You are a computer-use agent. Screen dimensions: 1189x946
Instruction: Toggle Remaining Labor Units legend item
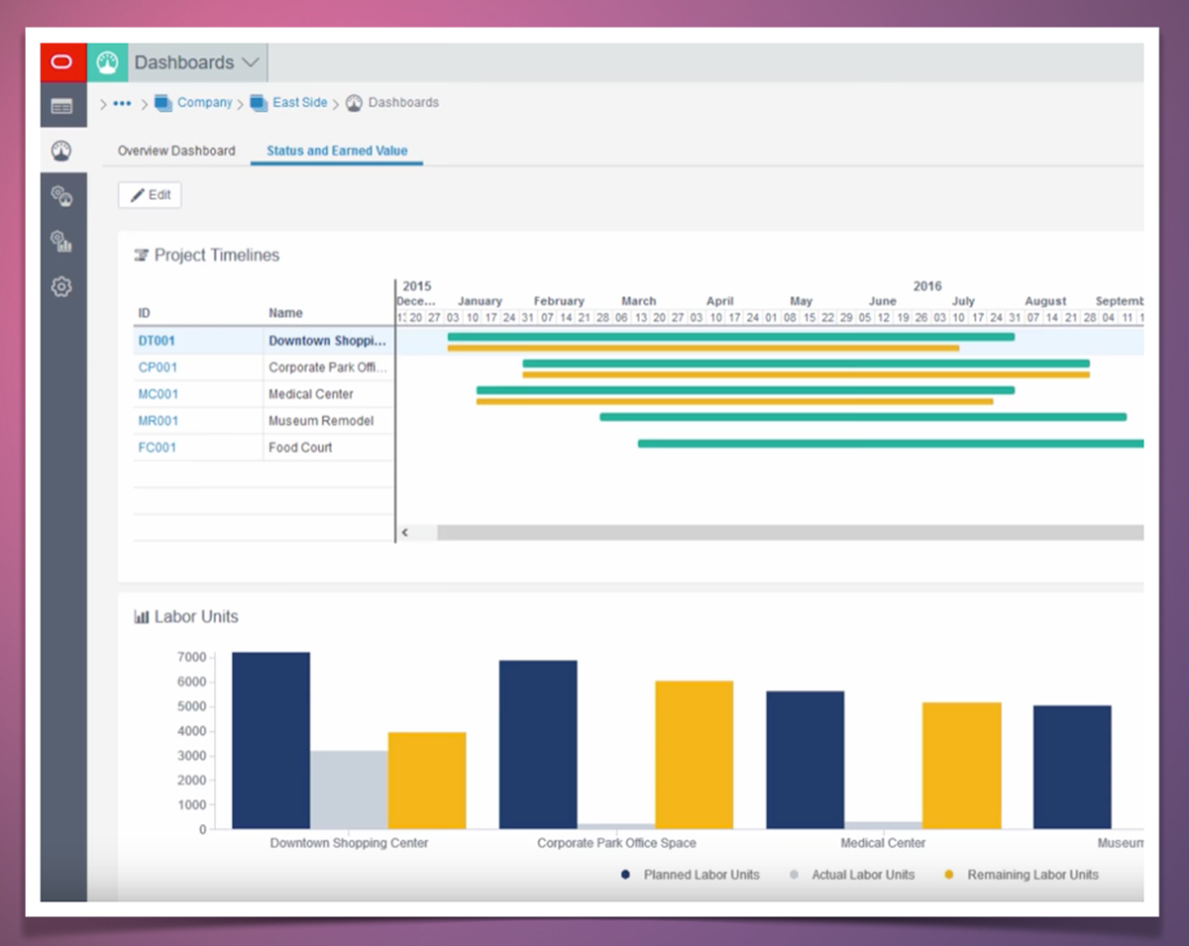tap(1032, 875)
